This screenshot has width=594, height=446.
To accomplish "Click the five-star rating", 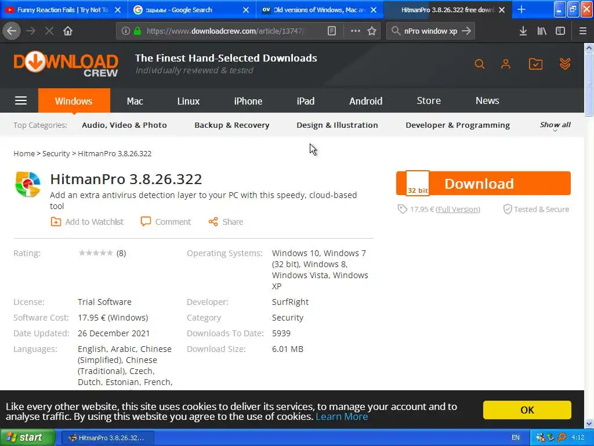I will pos(96,253).
